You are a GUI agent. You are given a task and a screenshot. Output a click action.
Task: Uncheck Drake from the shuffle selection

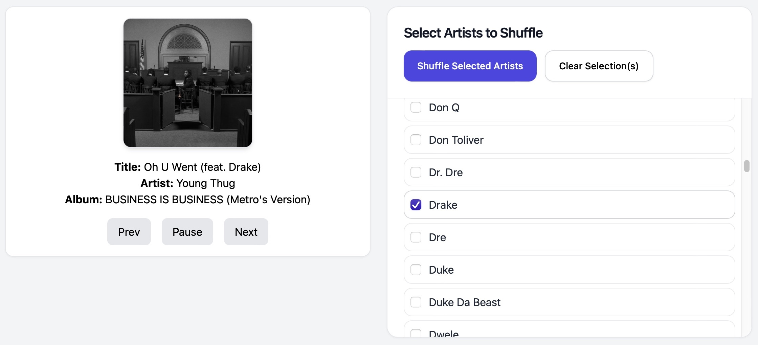[416, 205]
